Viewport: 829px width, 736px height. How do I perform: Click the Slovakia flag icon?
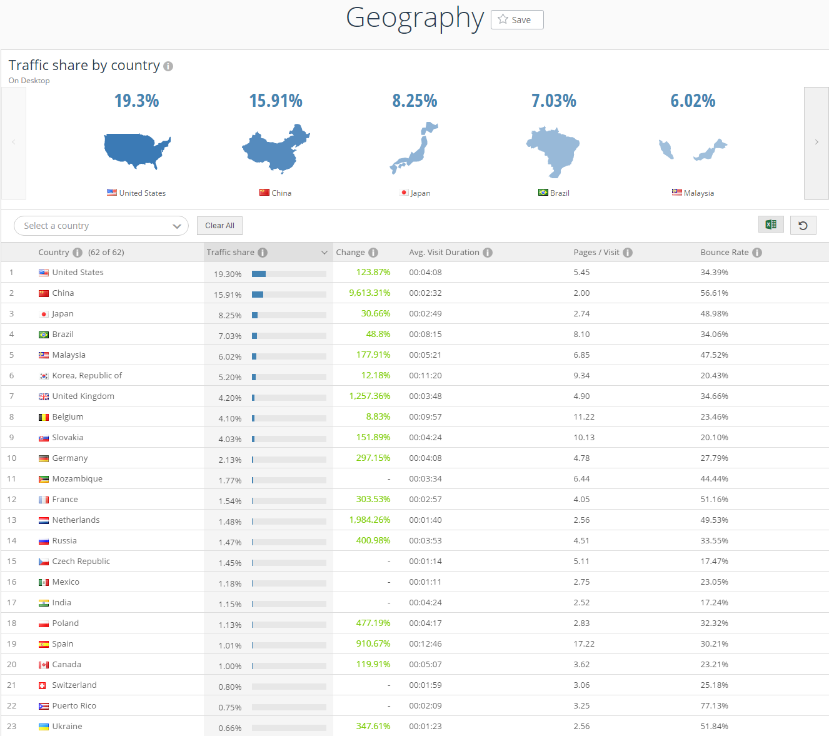click(44, 438)
